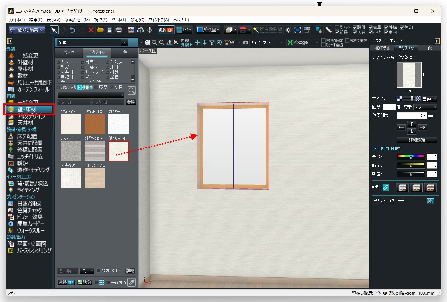Image resolution: width=447 pixels, height=302 pixels.
Task: Toggle the 吸着 ON snap button
Action: 166,30
